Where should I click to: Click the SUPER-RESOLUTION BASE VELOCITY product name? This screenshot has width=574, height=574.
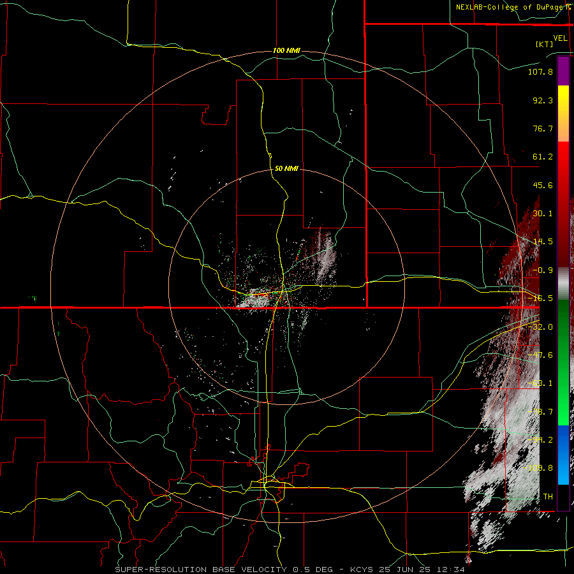point(201,570)
